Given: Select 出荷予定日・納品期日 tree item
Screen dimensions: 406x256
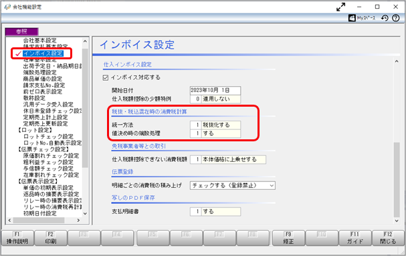Looking at the screenshot, I should click(52, 66).
